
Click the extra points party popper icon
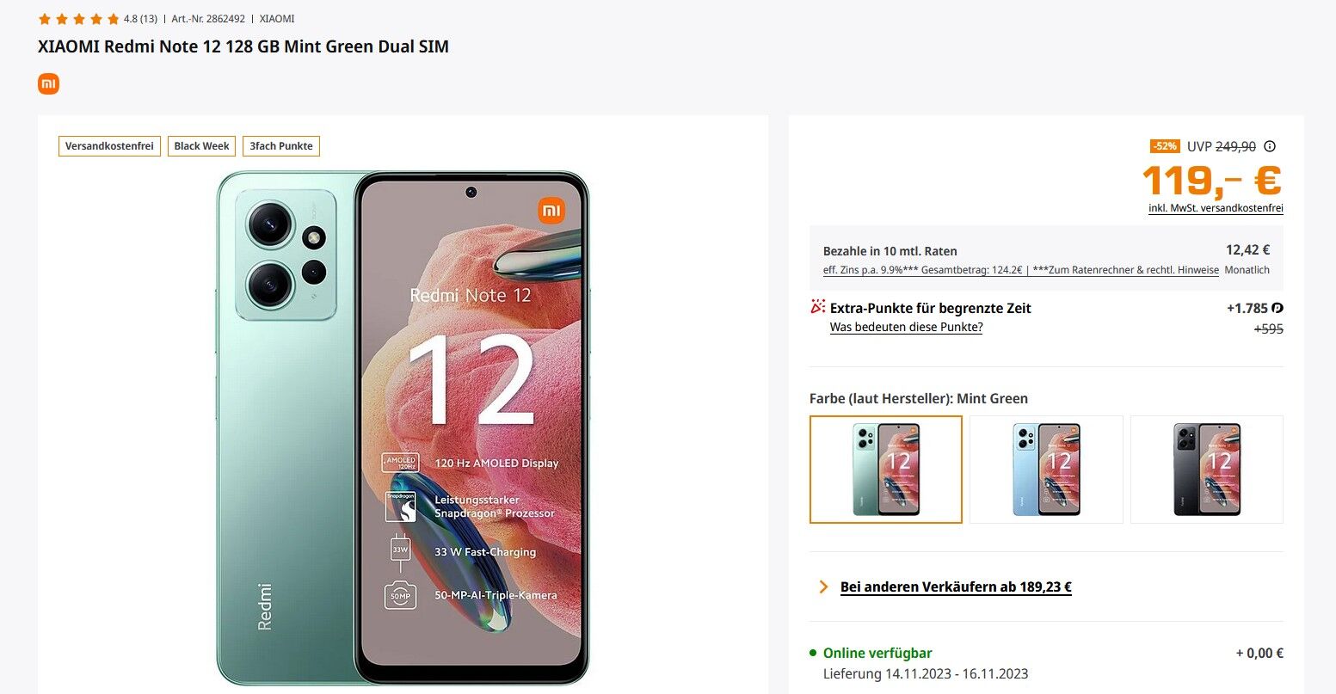pyautogui.click(x=817, y=307)
